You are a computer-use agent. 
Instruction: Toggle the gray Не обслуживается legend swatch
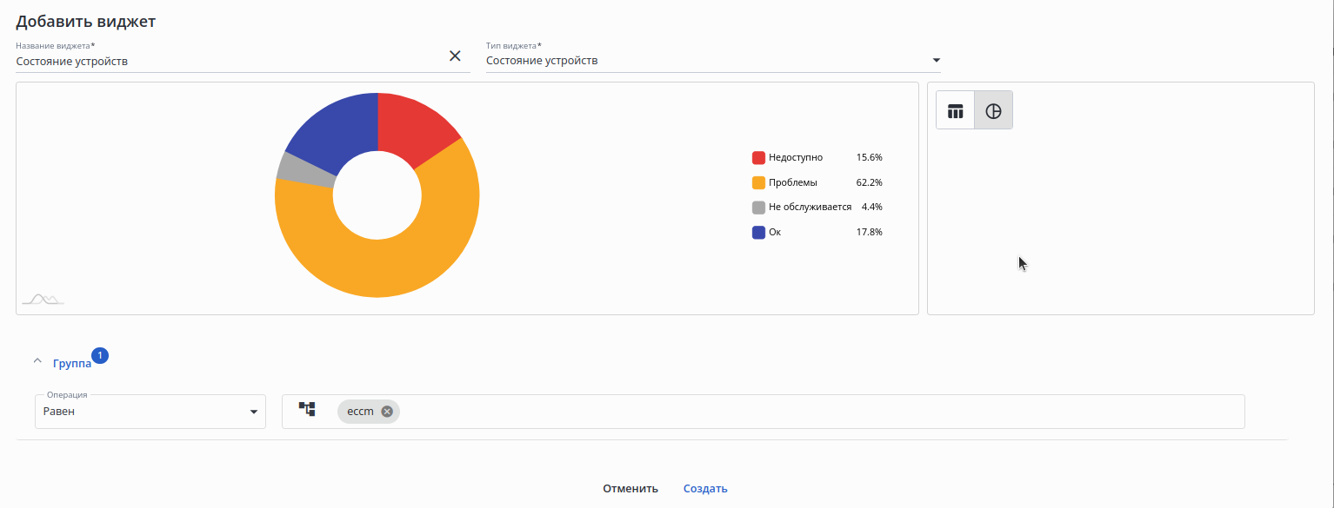click(758, 208)
